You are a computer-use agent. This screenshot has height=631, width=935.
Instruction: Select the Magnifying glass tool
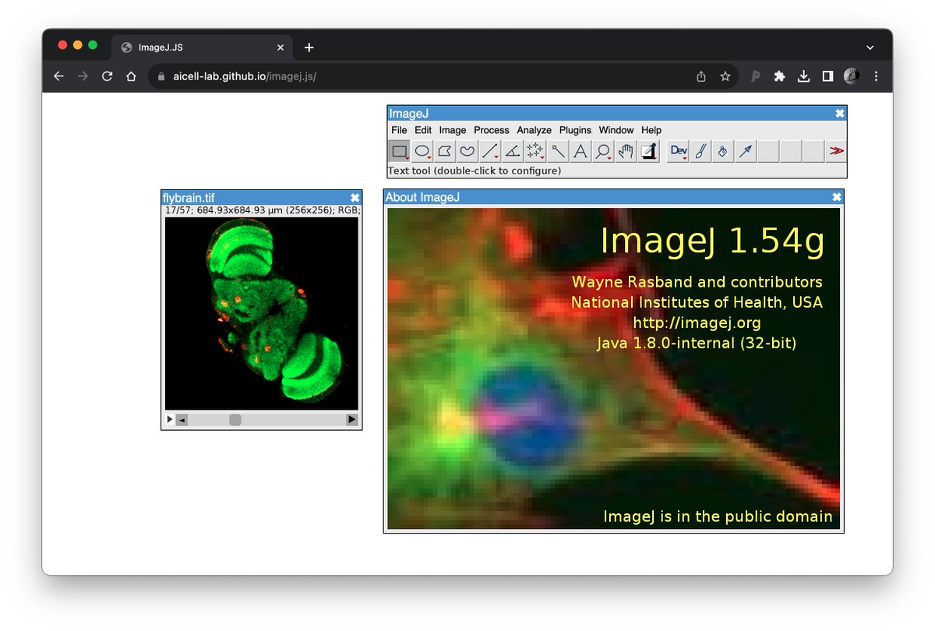[603, 151]
